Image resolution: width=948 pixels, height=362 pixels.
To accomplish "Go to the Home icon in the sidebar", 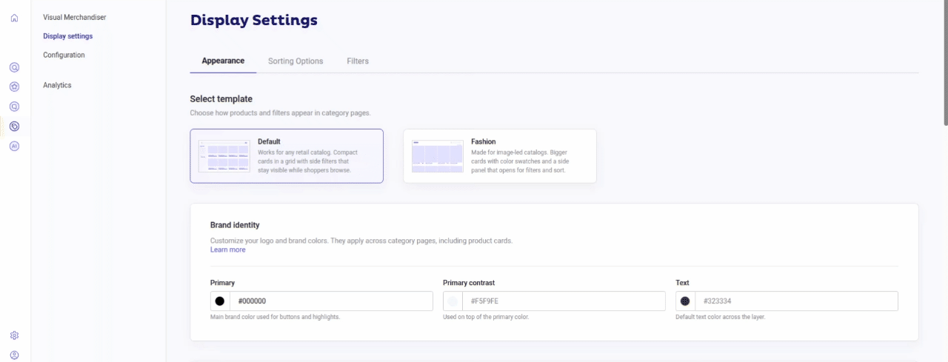I will pos(14,18).
